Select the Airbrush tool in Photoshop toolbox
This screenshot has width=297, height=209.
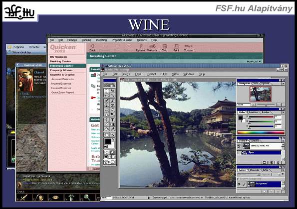(106, 101)
